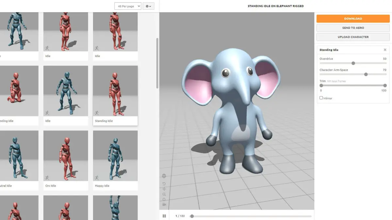This screenshot has width=392, height=220.
Task: Select the Kneeling Idle animation card
Action: pos(19,95)
